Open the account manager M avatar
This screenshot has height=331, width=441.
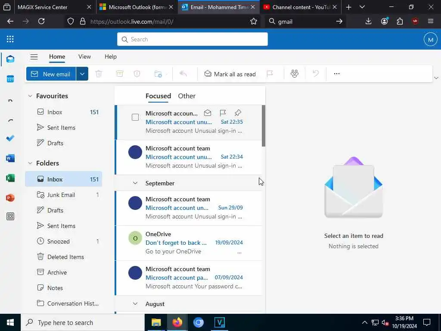pos(430,39)
